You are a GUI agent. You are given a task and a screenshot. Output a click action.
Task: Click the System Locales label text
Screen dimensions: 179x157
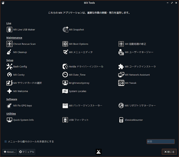point(78,91)
